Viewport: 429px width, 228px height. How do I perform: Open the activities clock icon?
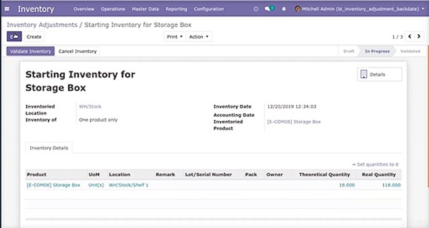coord(256,9)
